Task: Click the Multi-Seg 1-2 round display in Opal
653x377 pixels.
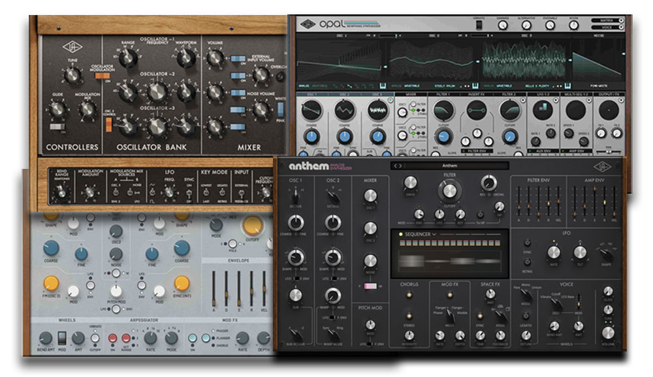Action: point(576,110)
